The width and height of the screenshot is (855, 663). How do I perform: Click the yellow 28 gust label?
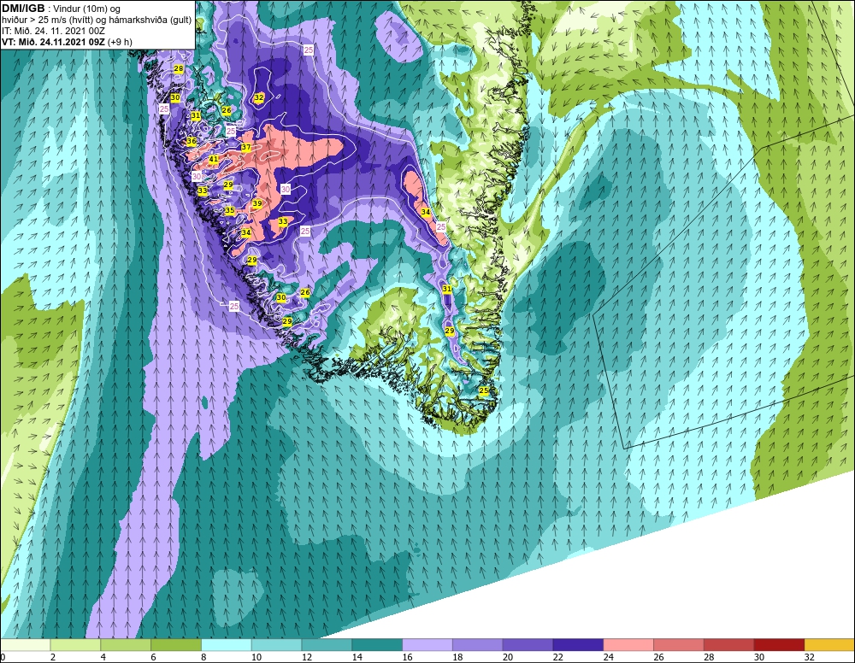point(179,68)
